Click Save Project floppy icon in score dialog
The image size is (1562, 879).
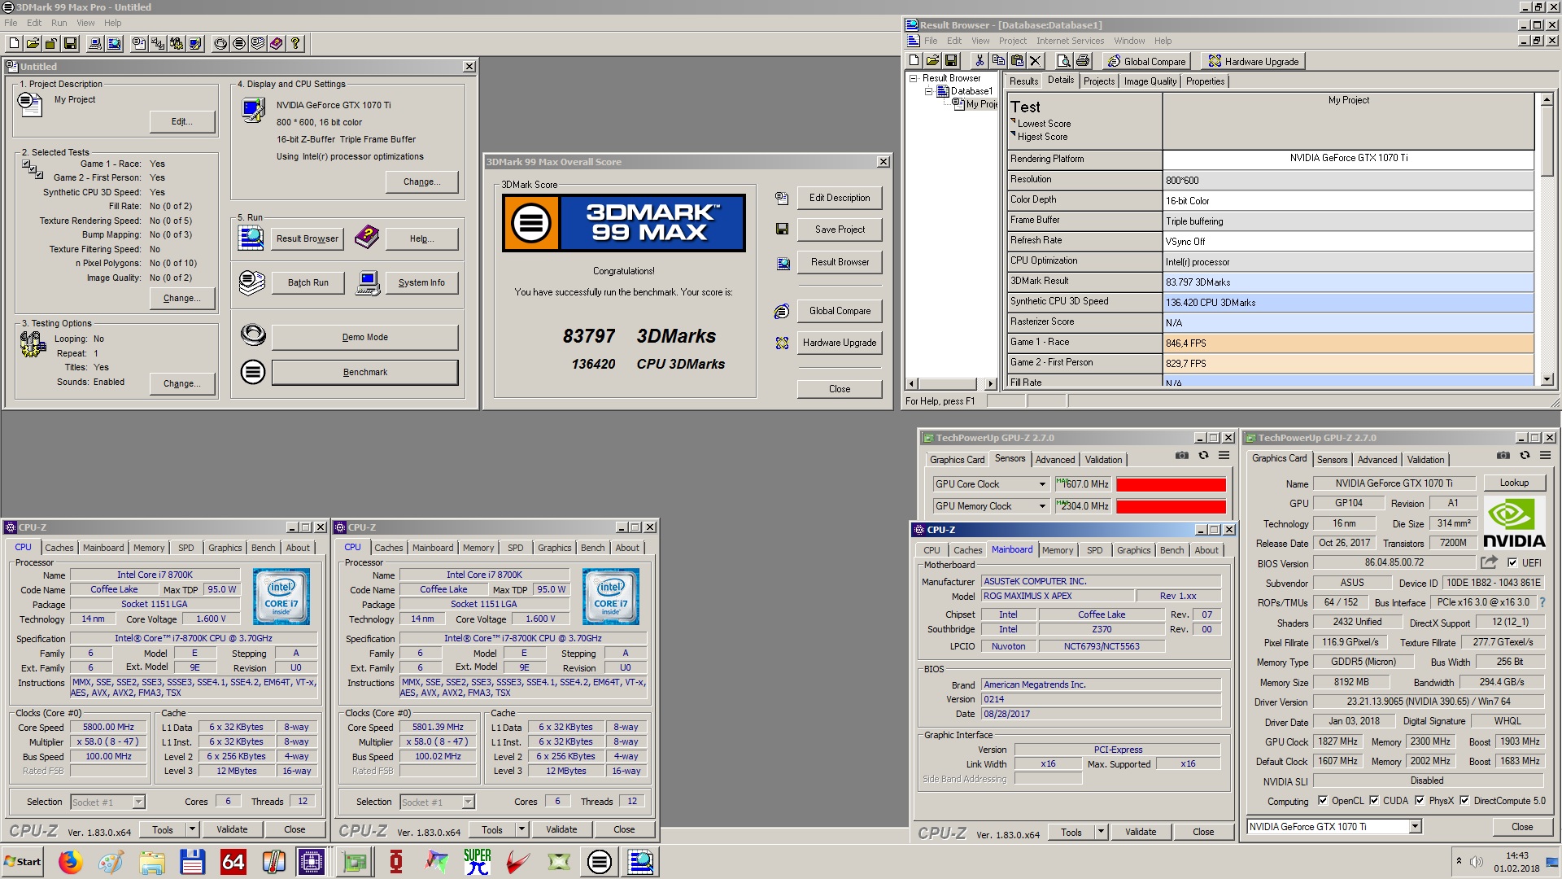coord(782,230)
